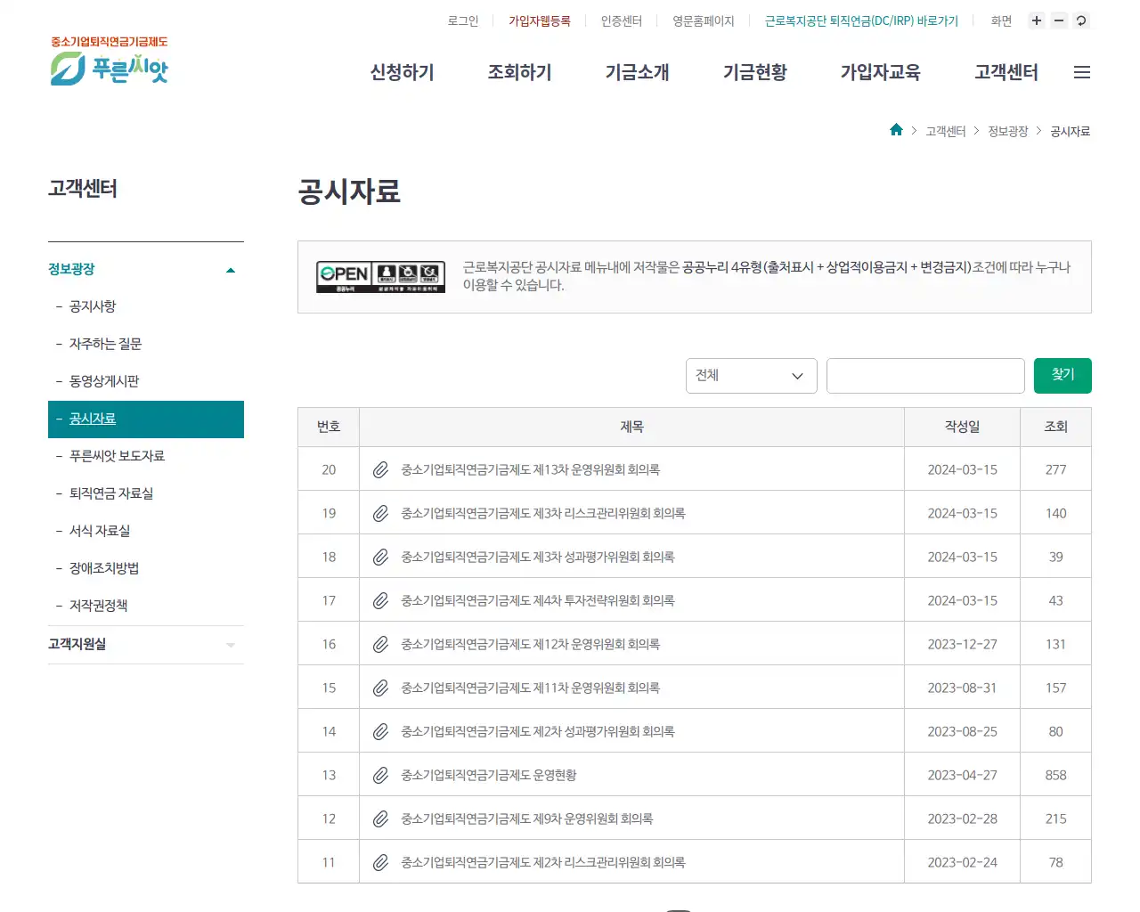Open the 조회하기 menu

pos(519,73)
